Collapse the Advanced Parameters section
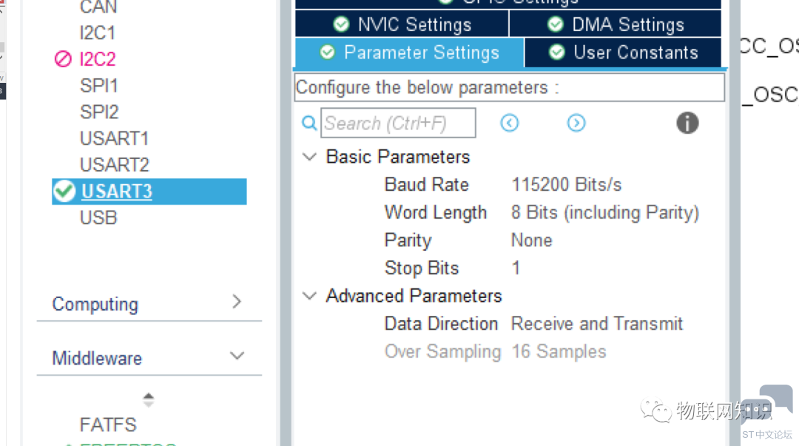 (x=309, y=296)
